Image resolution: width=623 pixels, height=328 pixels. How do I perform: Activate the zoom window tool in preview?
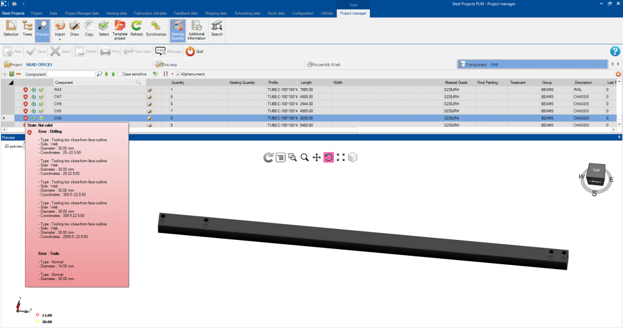pyautogui.click(x=293, y=157)
